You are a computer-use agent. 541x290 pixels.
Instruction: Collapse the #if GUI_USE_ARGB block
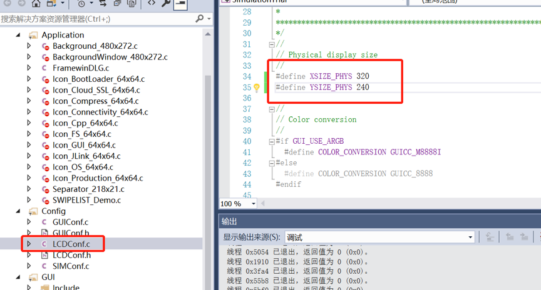[x=272, y=141]
